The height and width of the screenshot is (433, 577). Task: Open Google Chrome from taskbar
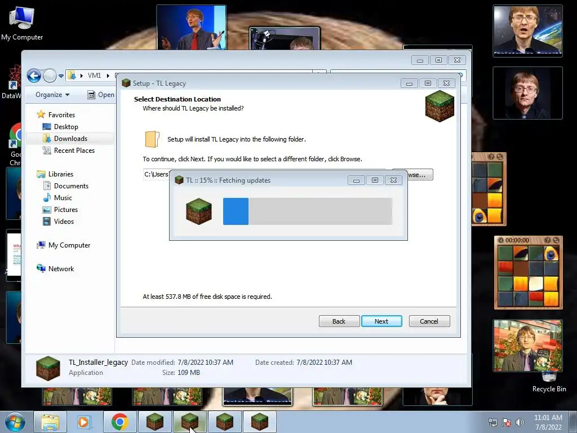119,422
